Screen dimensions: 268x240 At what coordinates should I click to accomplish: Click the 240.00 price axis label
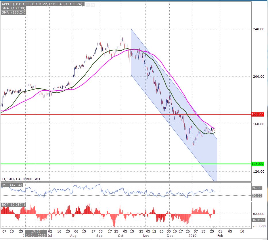click(259, 29)
